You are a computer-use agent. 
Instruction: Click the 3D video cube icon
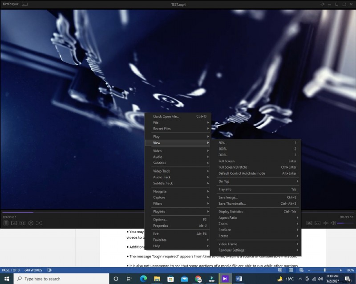[31, 222]
